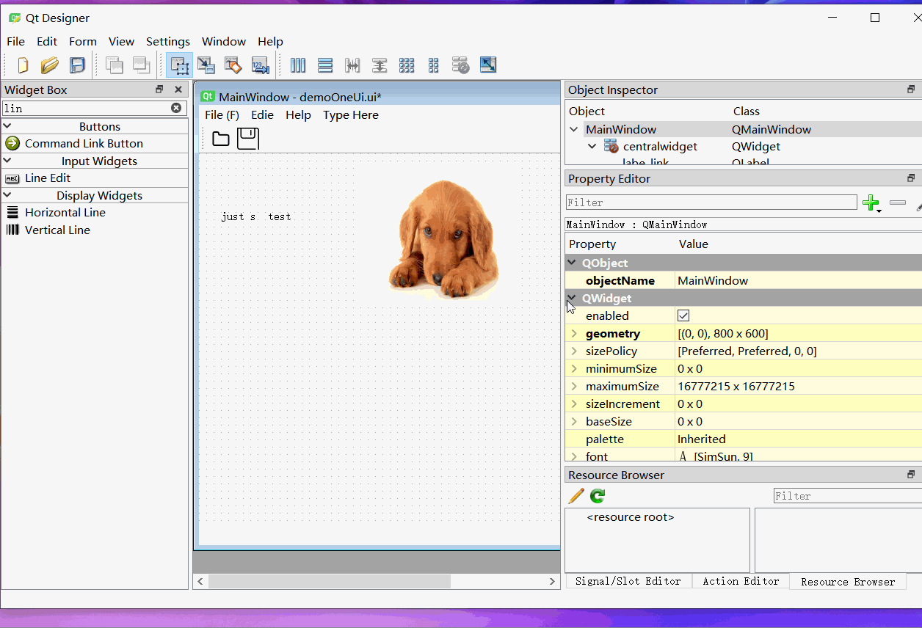This screenshot has height=628, width=922.
Task: Click the scroll right arrow below the form
Action: (552, 581)
